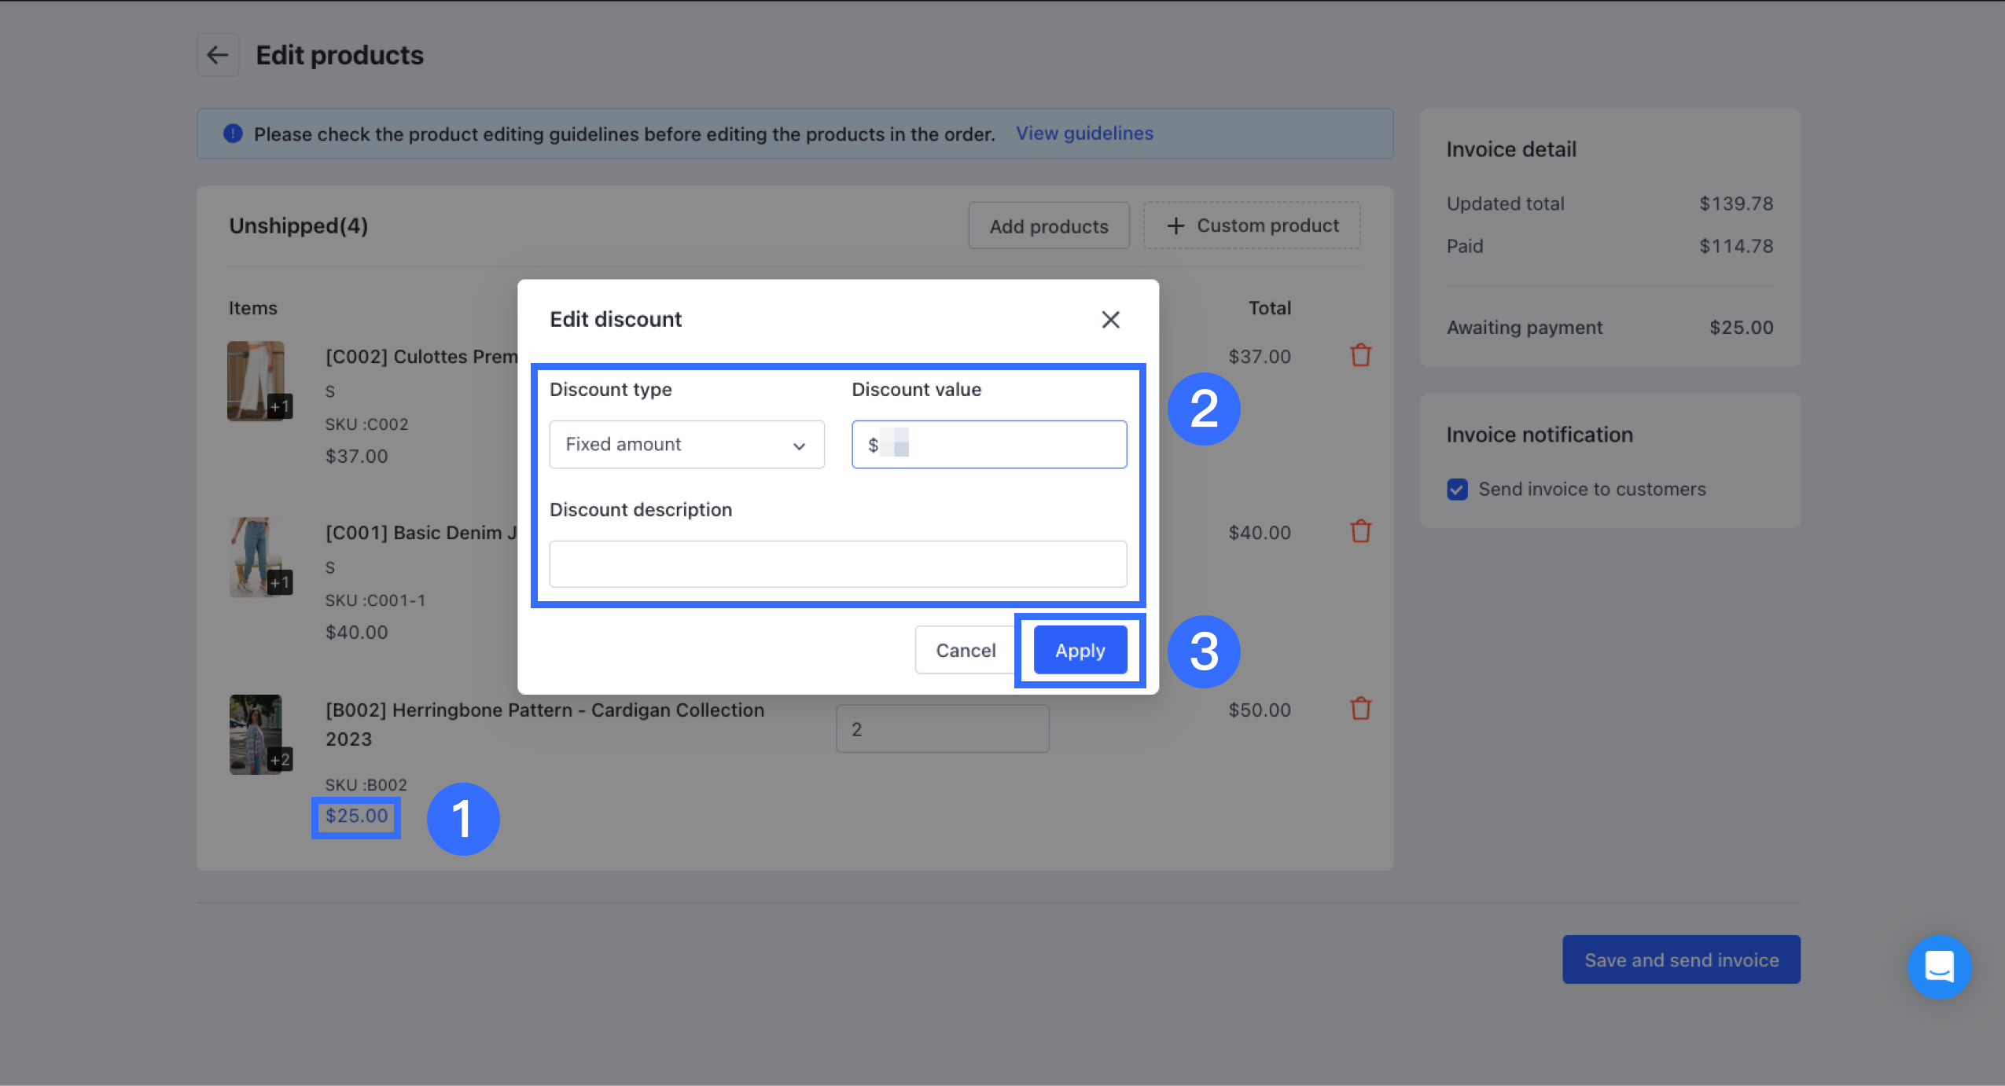The width and height of the screenshot is (2005, 1086).
Task: Go back using the left arrow icon
Action: click(218, 55)
